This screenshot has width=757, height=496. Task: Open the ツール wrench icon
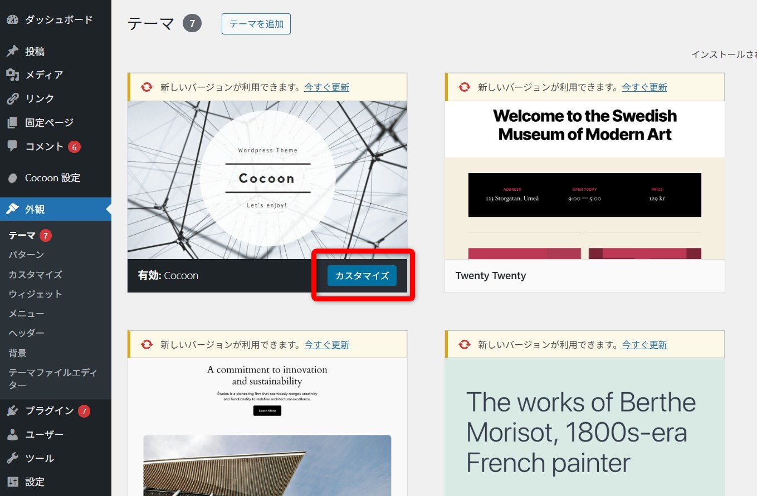tap(13, 458)
